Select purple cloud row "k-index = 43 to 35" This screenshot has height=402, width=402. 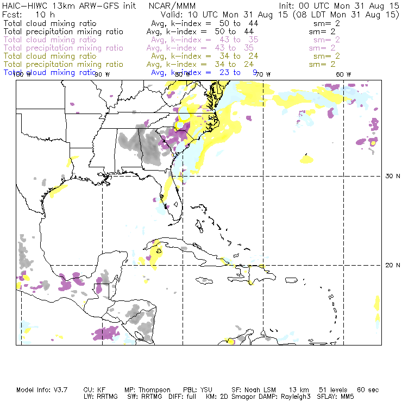(x=215, y=40)
